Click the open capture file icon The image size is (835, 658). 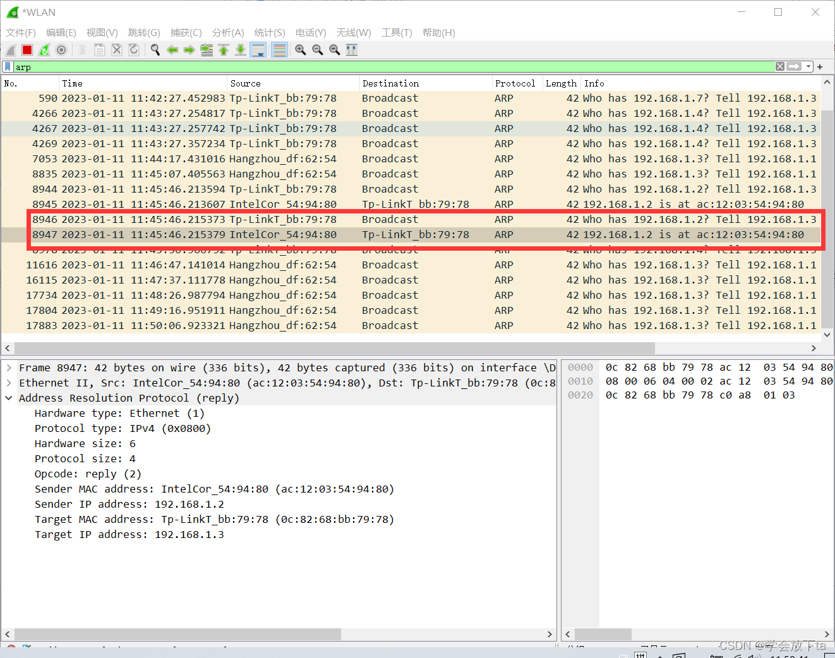click(x=82, y=50)
